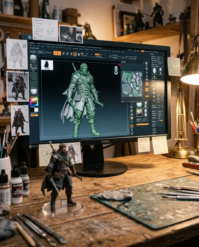The width and height of the screenshot is (199, 247).
Task: Select the Standard brush sphere thumbnail
Action: 34,58
